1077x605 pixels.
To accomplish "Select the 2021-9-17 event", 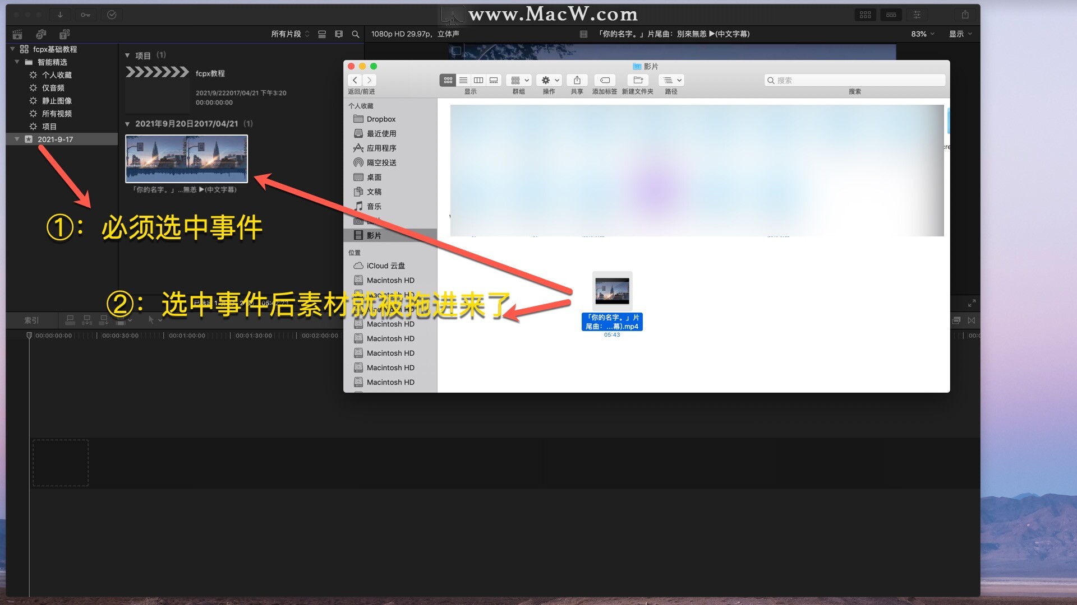I will coord(55,139).
